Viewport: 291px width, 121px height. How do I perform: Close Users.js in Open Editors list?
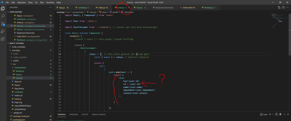(x=12, y=26)
